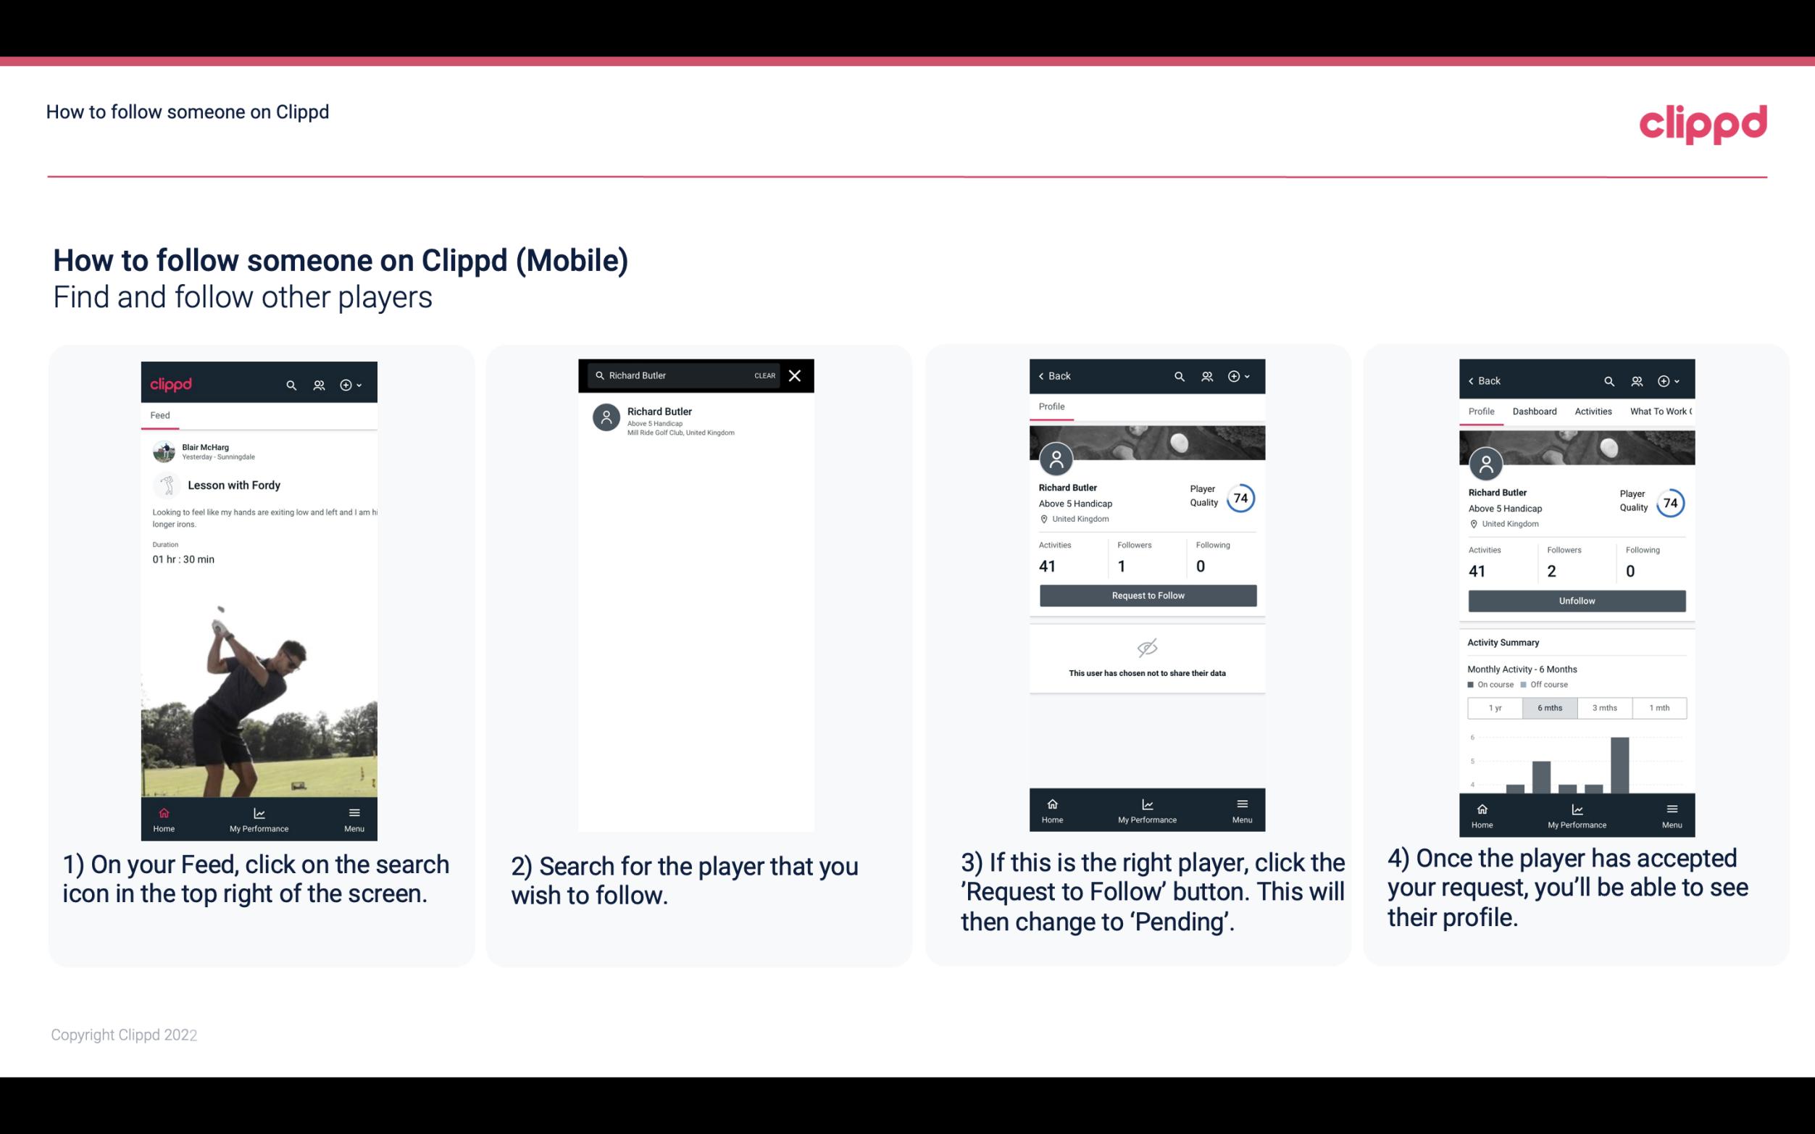1815x1134 pixels.
Task: Select the 3 months activity timeframe
Action: pos(1603,706)
